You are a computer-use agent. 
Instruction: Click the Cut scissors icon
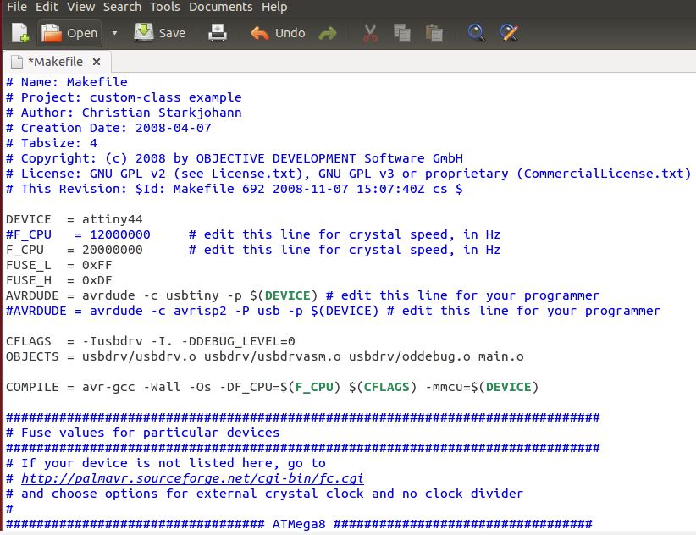pos(370,33)
